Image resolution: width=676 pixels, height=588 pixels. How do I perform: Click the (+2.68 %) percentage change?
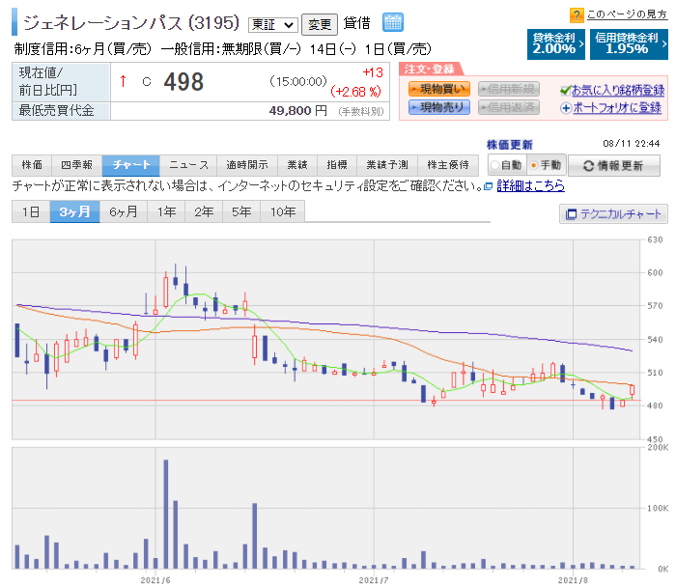pos(356,92)
